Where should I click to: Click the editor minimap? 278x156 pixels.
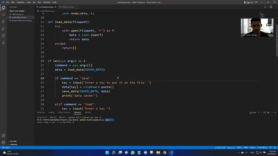click(262, 15)
